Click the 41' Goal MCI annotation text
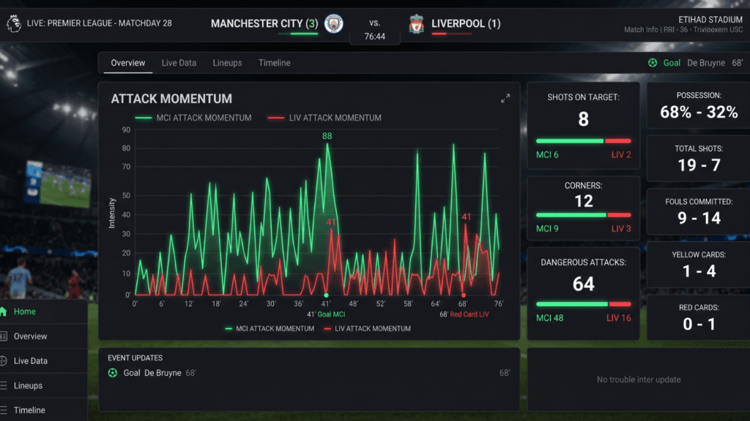This screenshot has width=750, height=421. pyautogui.click(x=326, y=314)
